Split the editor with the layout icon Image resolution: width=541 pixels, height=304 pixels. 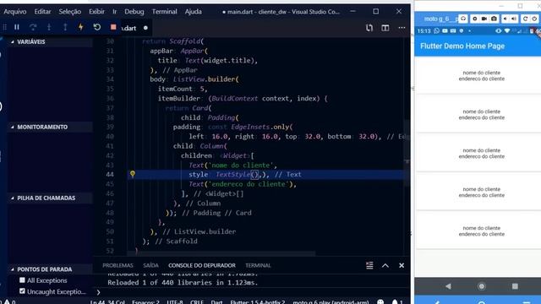(385, 28)
